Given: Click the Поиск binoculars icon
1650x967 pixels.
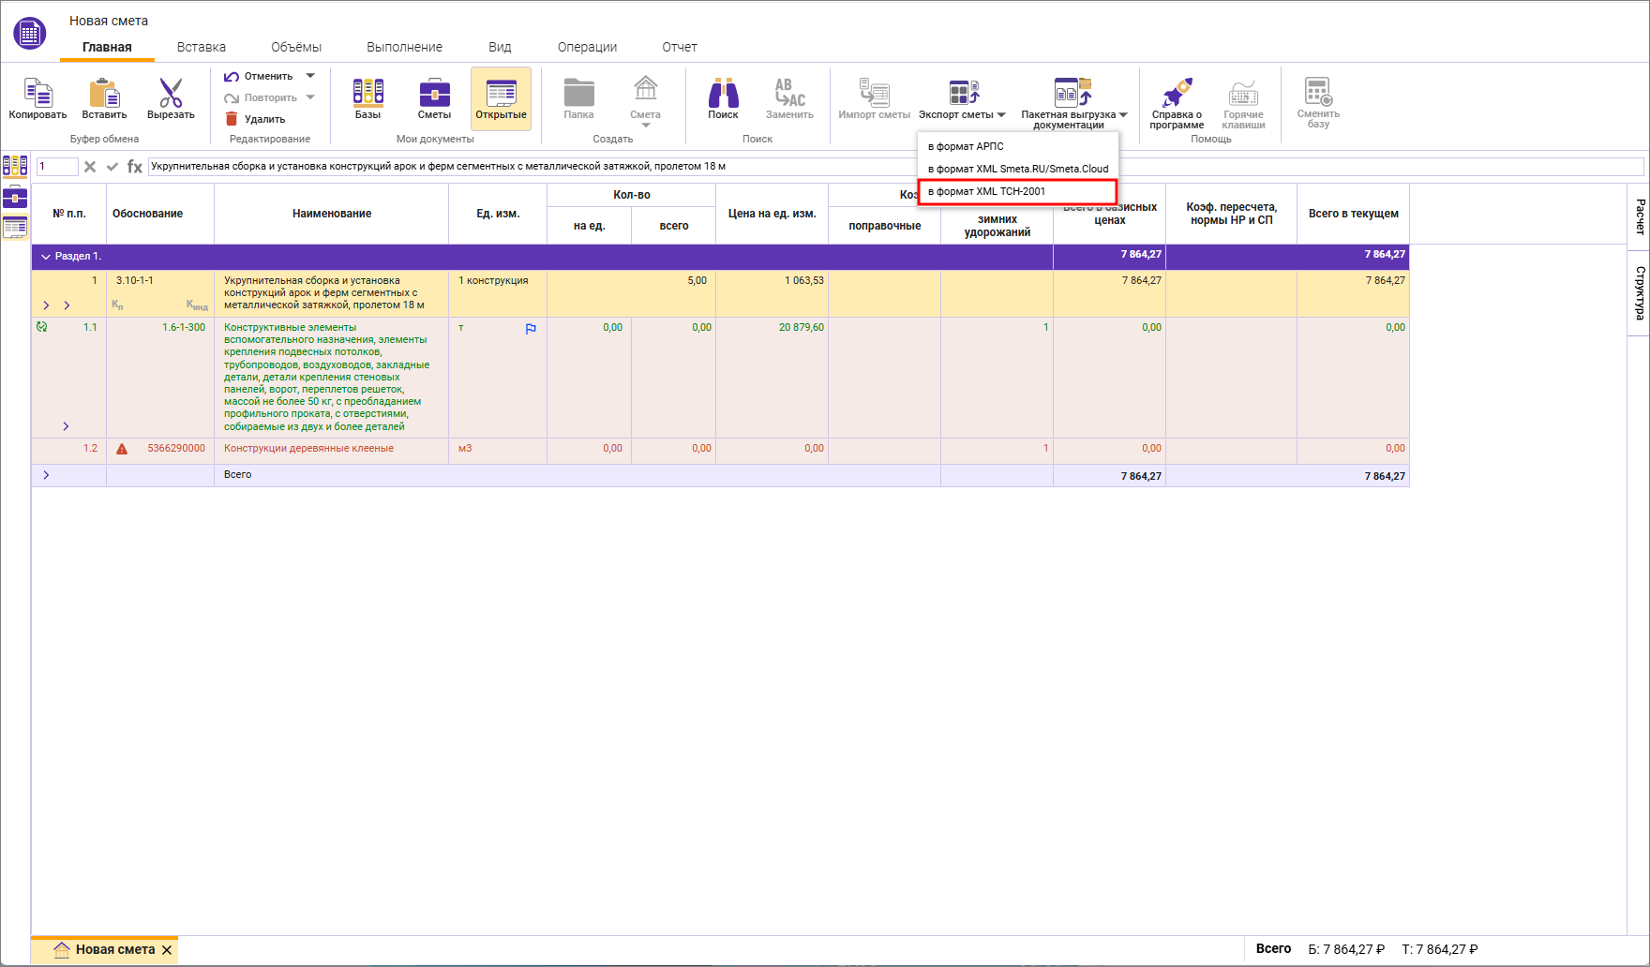Looking at the screenshot, I should tap(723, 94).
